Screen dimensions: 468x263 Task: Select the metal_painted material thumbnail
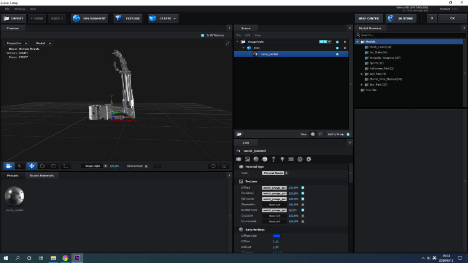coord(14,196)
